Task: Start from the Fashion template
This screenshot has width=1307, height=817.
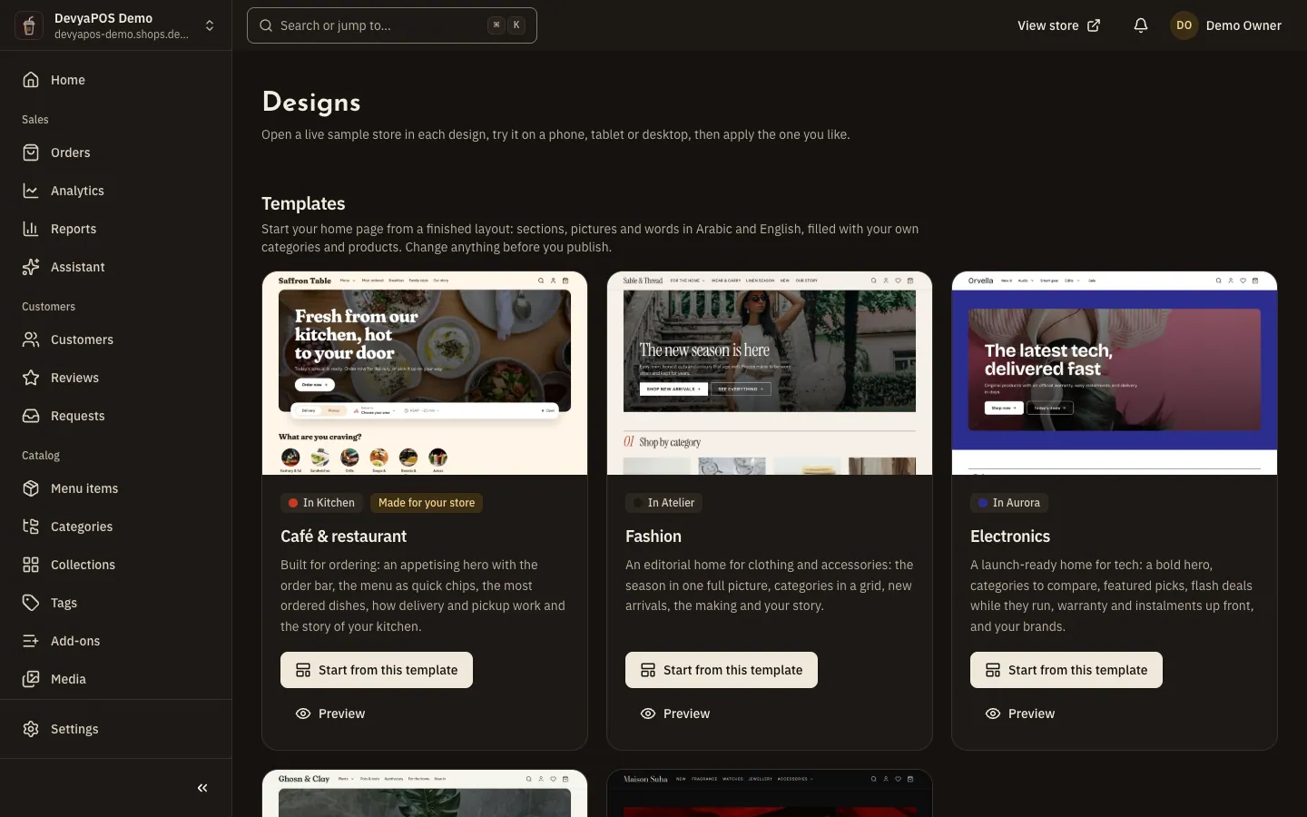Action: point(722,670)
